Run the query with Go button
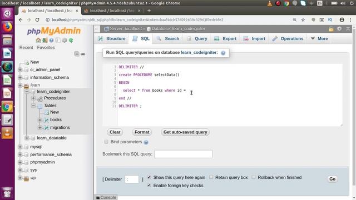 click(x=332, y=179)
